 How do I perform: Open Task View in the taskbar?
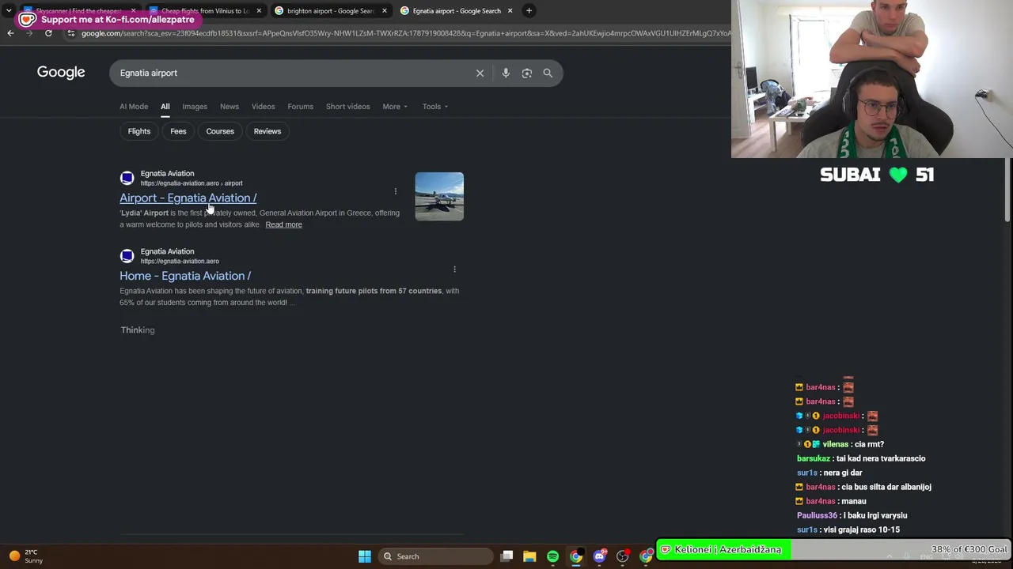(x=506, y=556)
